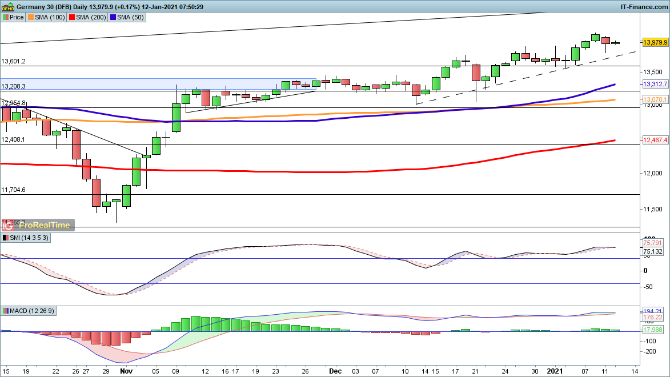Click the 2021 marker on the time axis

pos(556,371)
